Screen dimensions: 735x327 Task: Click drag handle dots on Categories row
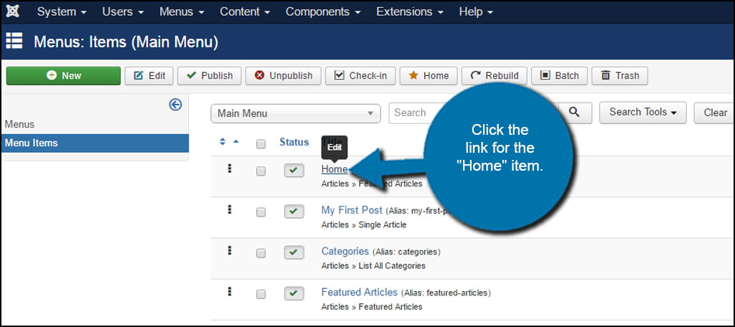[229, 250]
